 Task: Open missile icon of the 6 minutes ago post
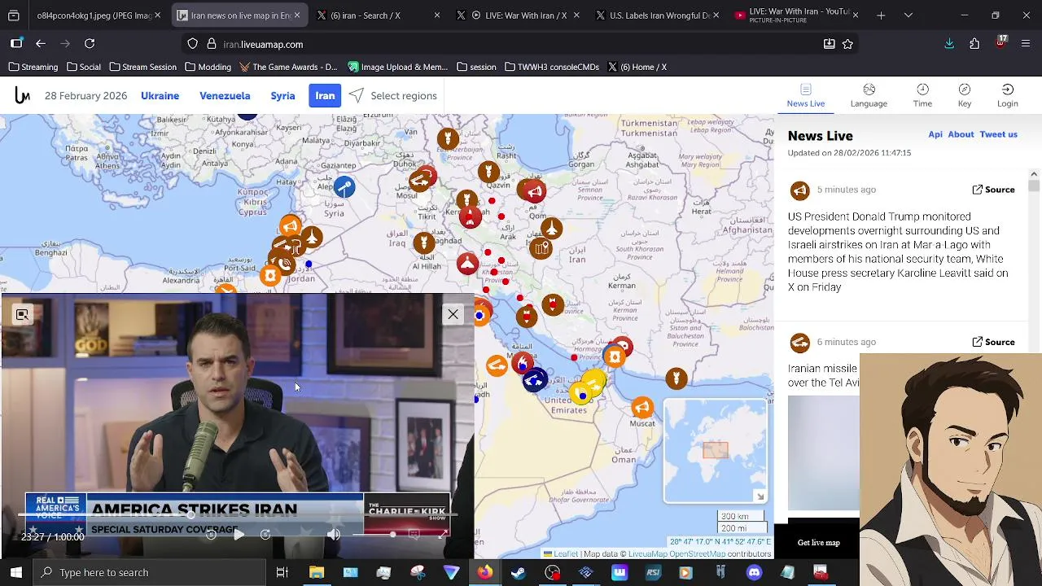click(x=799, y=343)
